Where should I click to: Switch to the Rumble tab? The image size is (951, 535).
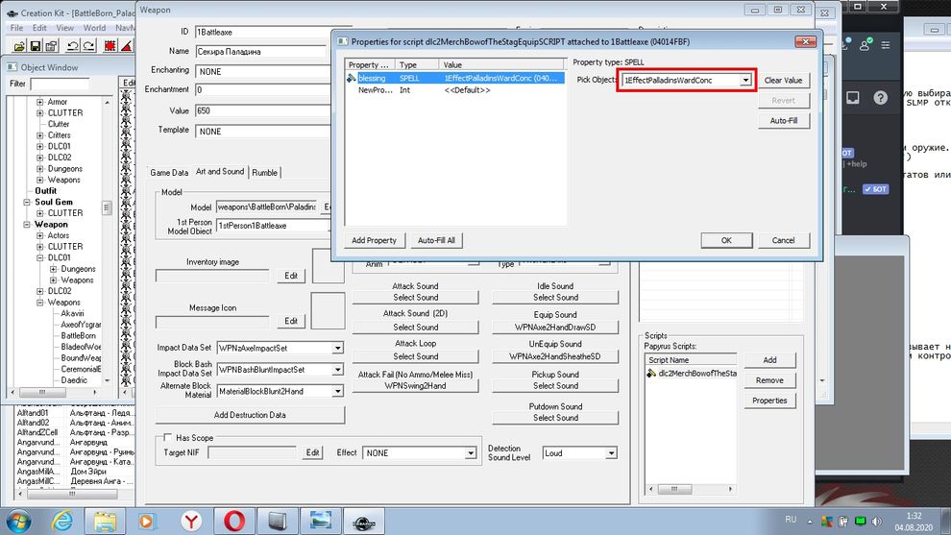click(x=264, y=173)
